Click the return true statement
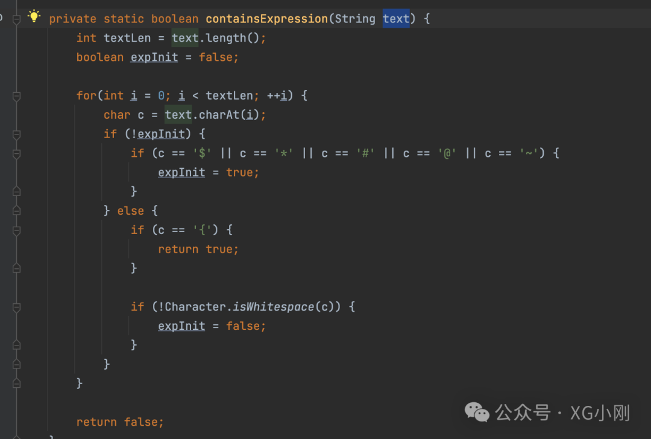 [x=198, y=249]
